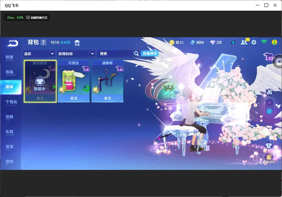Click the purple diamond currency icon
282x197 pixels.
click(x=212, y=42)
